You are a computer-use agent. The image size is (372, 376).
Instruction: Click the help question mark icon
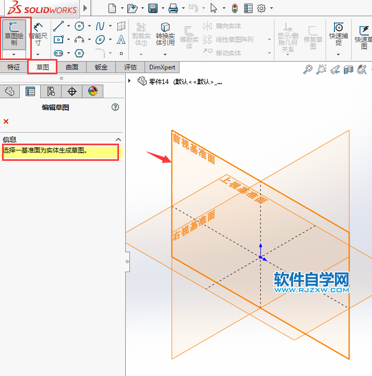click(x=115, y=107)
